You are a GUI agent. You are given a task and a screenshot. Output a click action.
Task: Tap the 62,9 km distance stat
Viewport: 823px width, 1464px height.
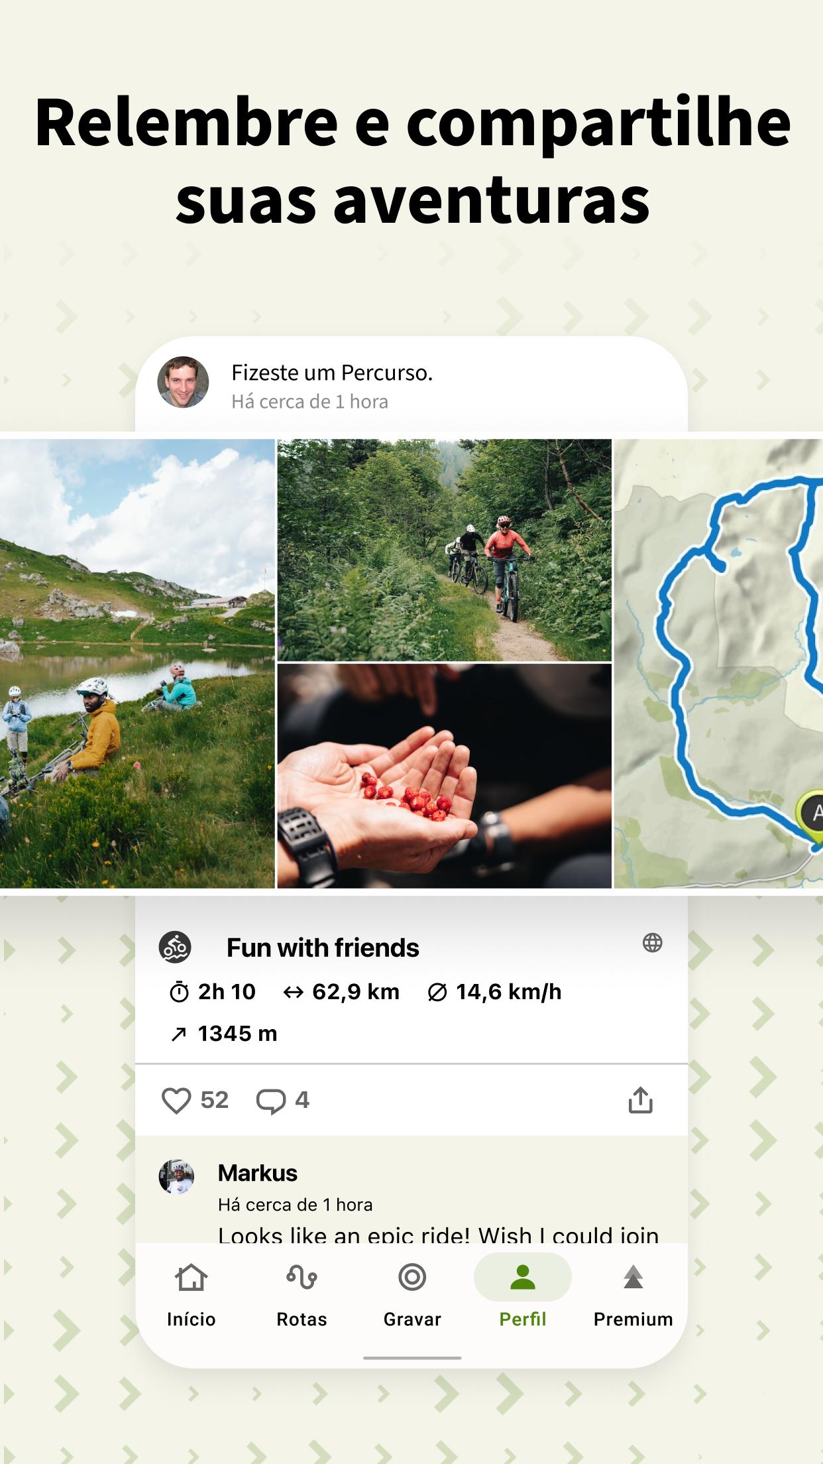(x=341, y=992)
